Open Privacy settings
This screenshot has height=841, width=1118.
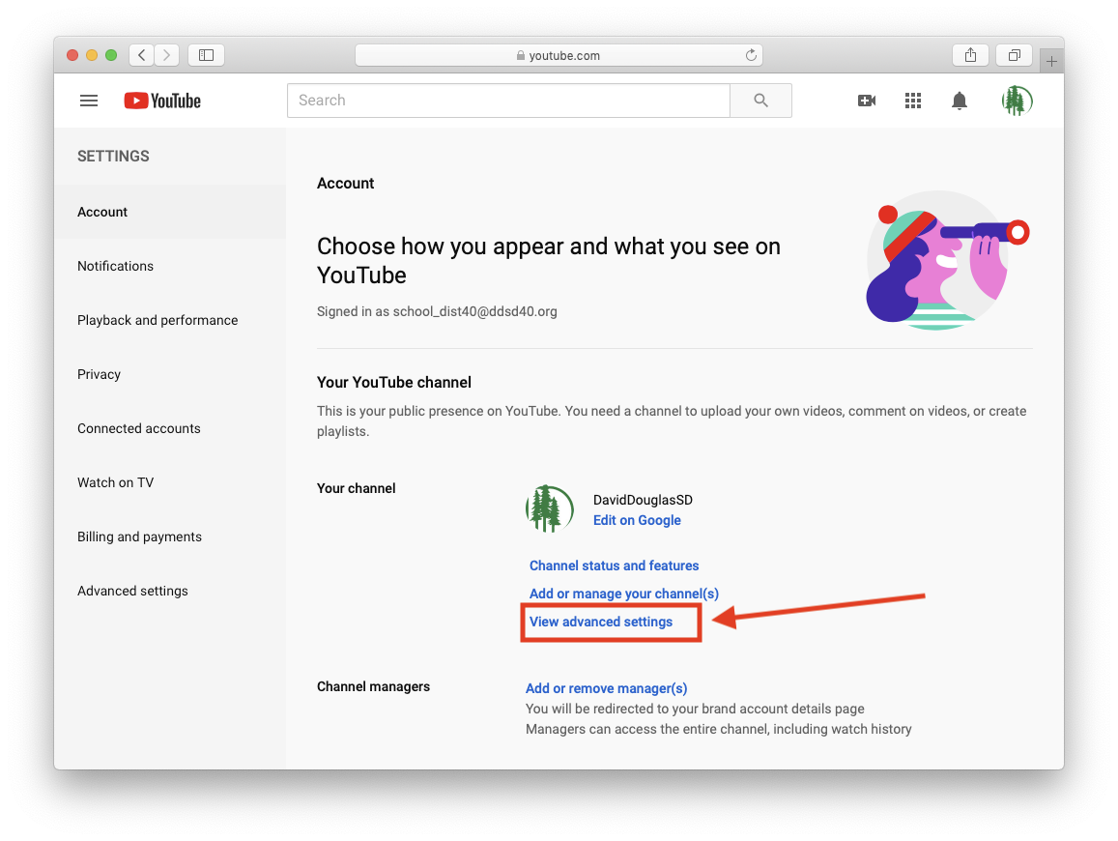tap(170, 374)
